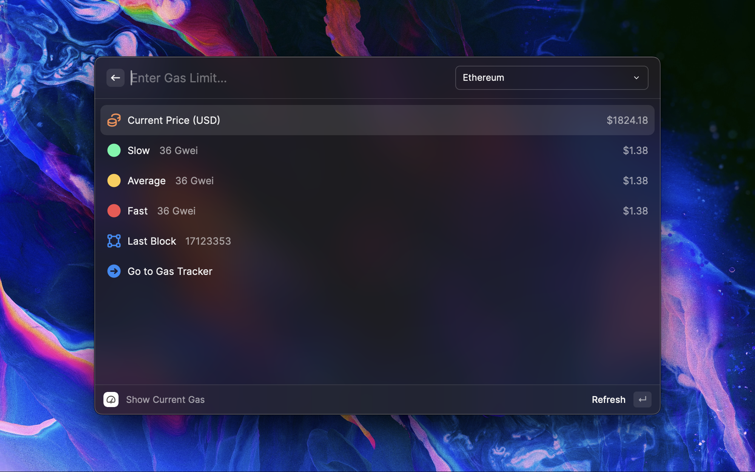Image resolution: width=755 pixels, height=472 pixels.
Task: Click the Last Block square icon
Action: pyautogui.click(x=114, y=241)
